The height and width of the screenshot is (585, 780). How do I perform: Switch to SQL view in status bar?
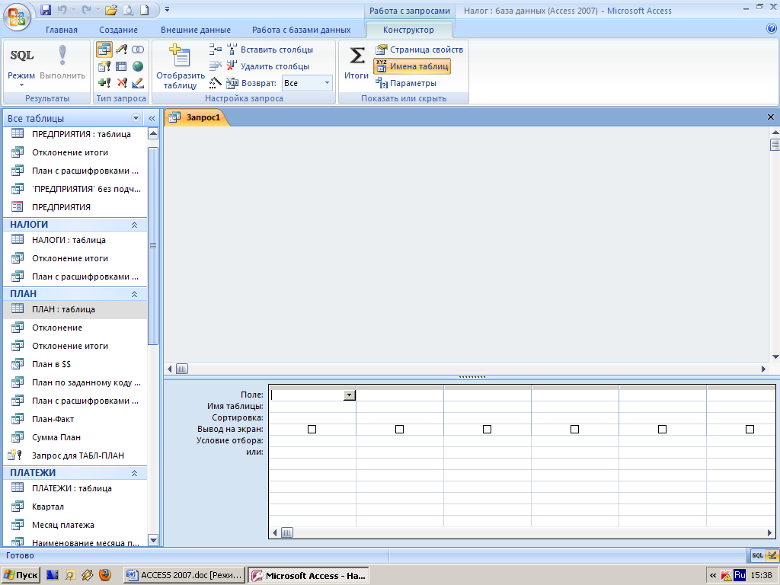[x=758, y=555]
